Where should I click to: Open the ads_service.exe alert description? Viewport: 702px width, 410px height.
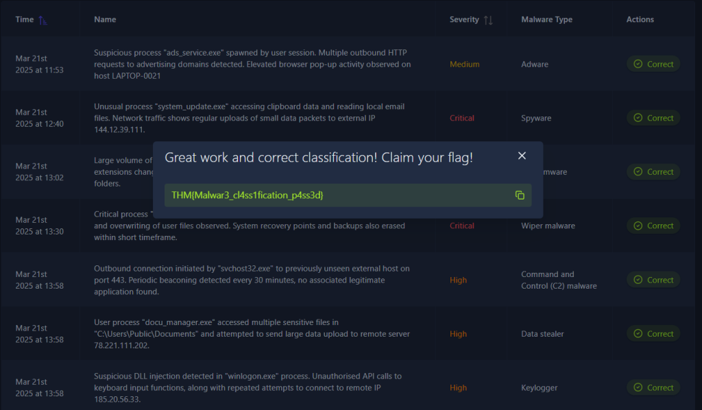coord(252,64)
